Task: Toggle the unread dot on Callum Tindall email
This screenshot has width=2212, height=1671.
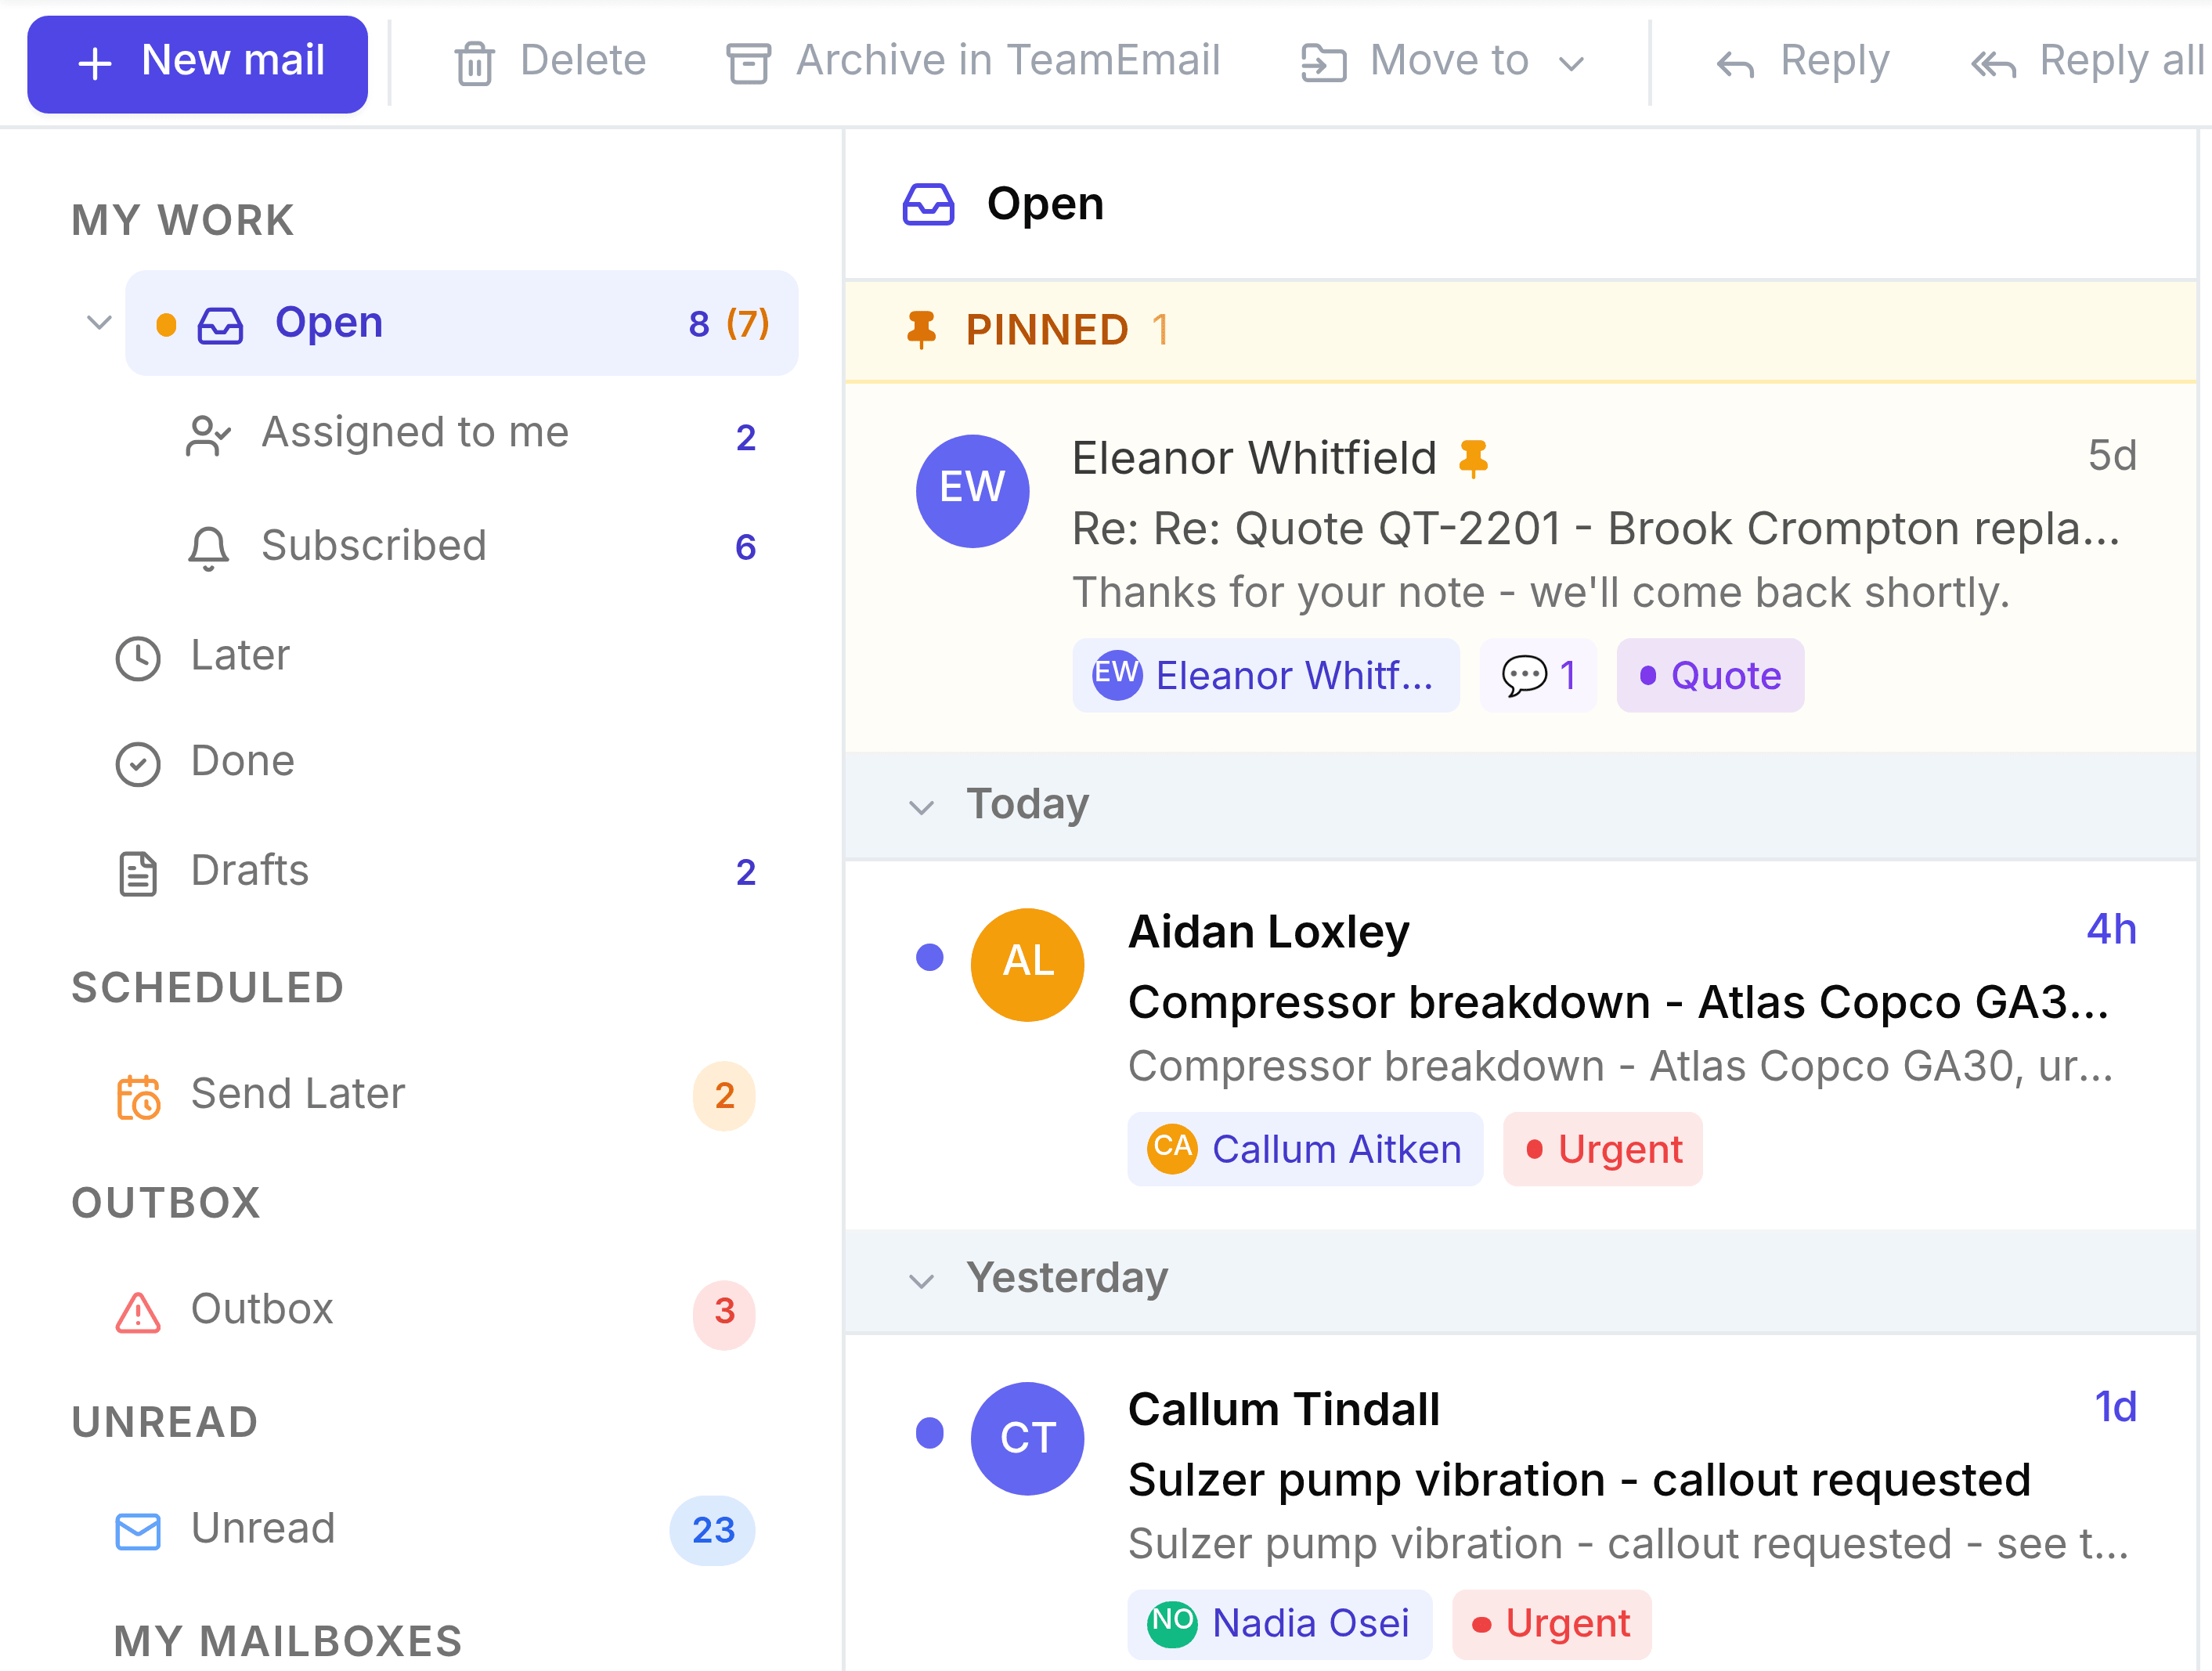Action: point(929,1432)
